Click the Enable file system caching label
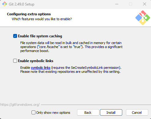151x119 pixels. click(x=40, y=36)
